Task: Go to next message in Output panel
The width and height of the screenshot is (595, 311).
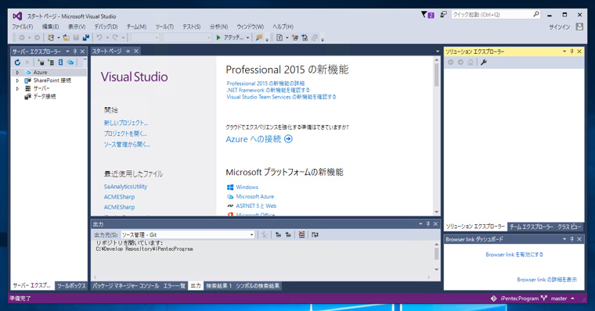Action: [x=288, y=235]
